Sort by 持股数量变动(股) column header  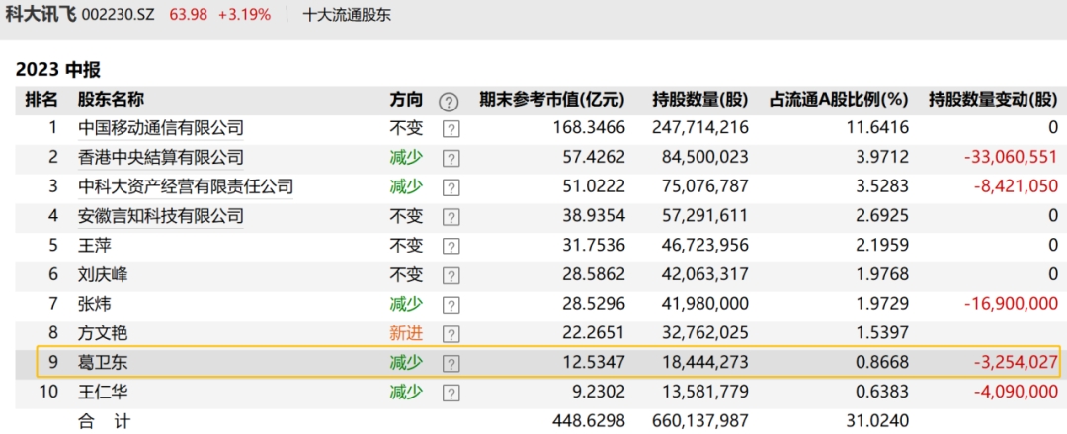tap(994, 100)
